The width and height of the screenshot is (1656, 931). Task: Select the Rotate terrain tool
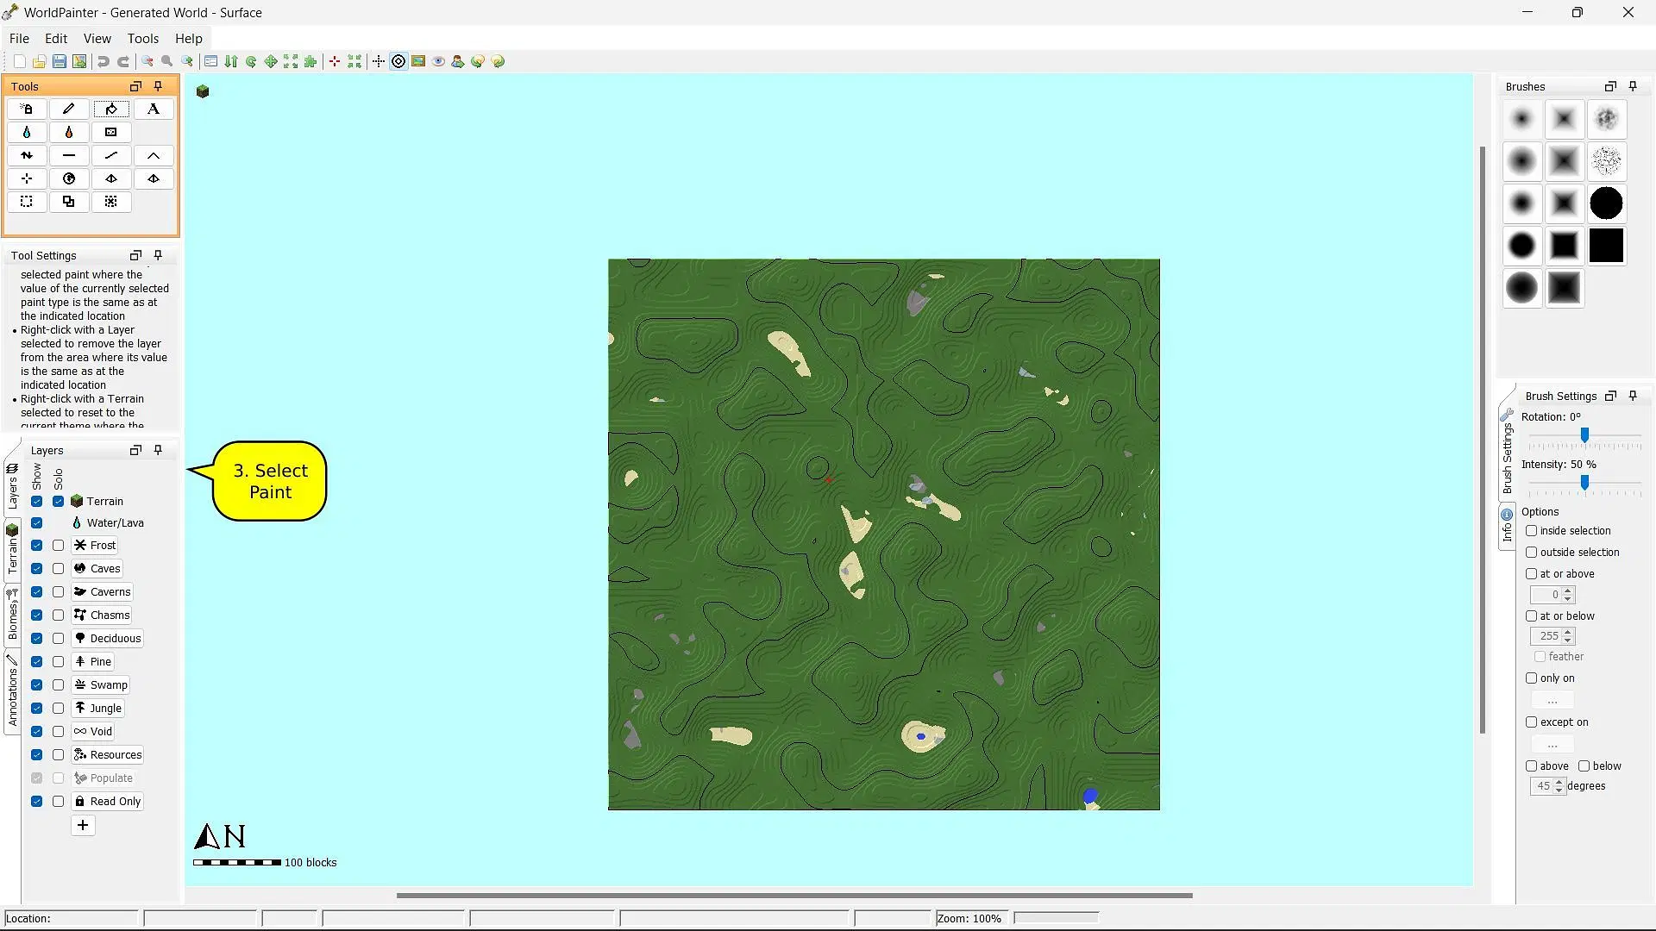click(68, 178)
